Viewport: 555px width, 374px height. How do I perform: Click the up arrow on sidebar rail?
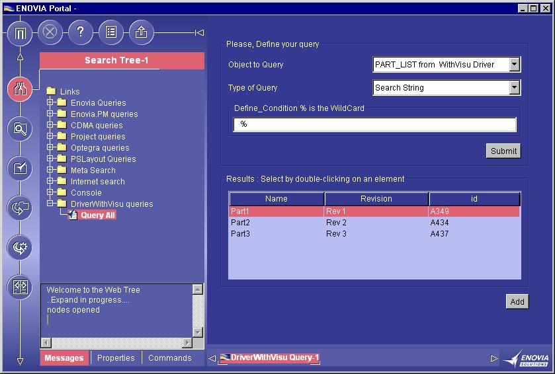(20, 57)
